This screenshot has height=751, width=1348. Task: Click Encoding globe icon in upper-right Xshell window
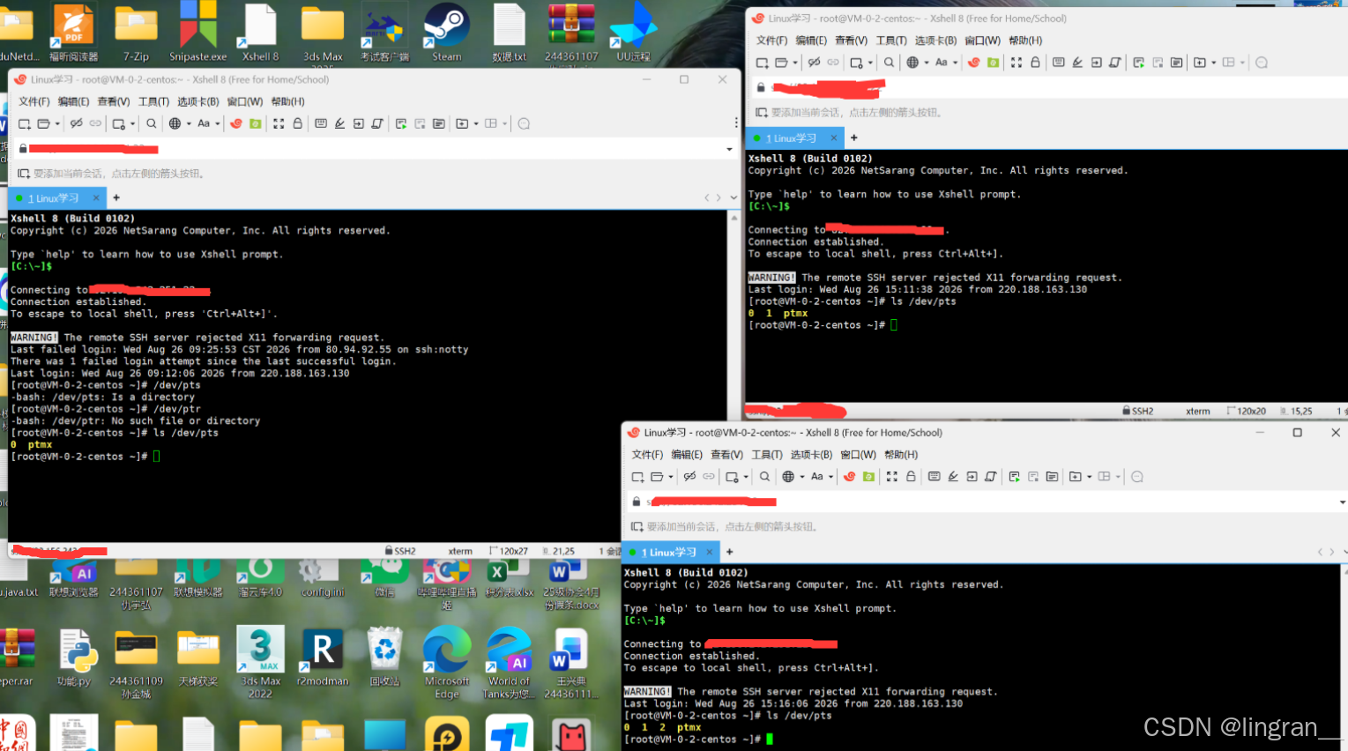[912, 63]
